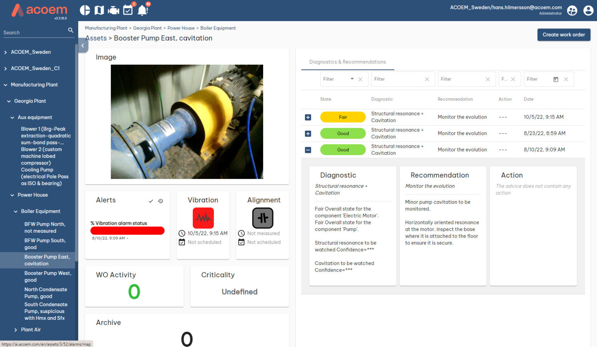Click the red Vibration measurement icon
The height and width of the screenshot is (347, 597).
(203, 218)
